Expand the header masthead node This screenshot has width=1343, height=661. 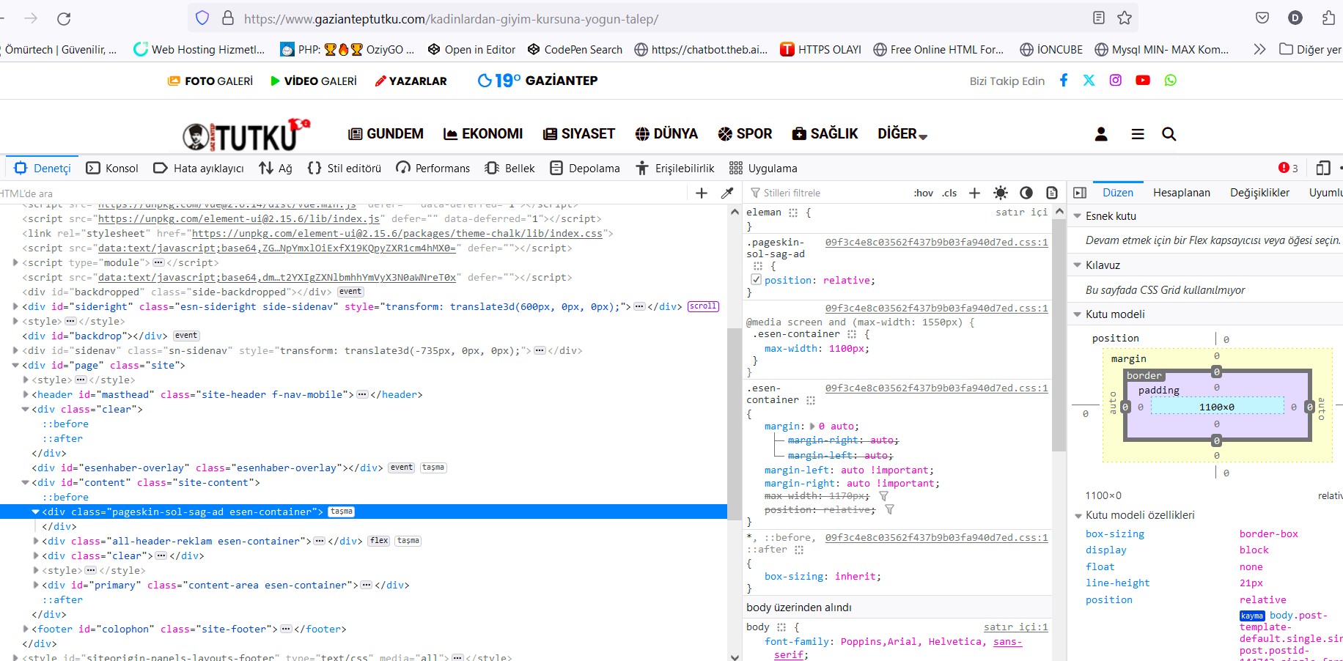point(26,394)
